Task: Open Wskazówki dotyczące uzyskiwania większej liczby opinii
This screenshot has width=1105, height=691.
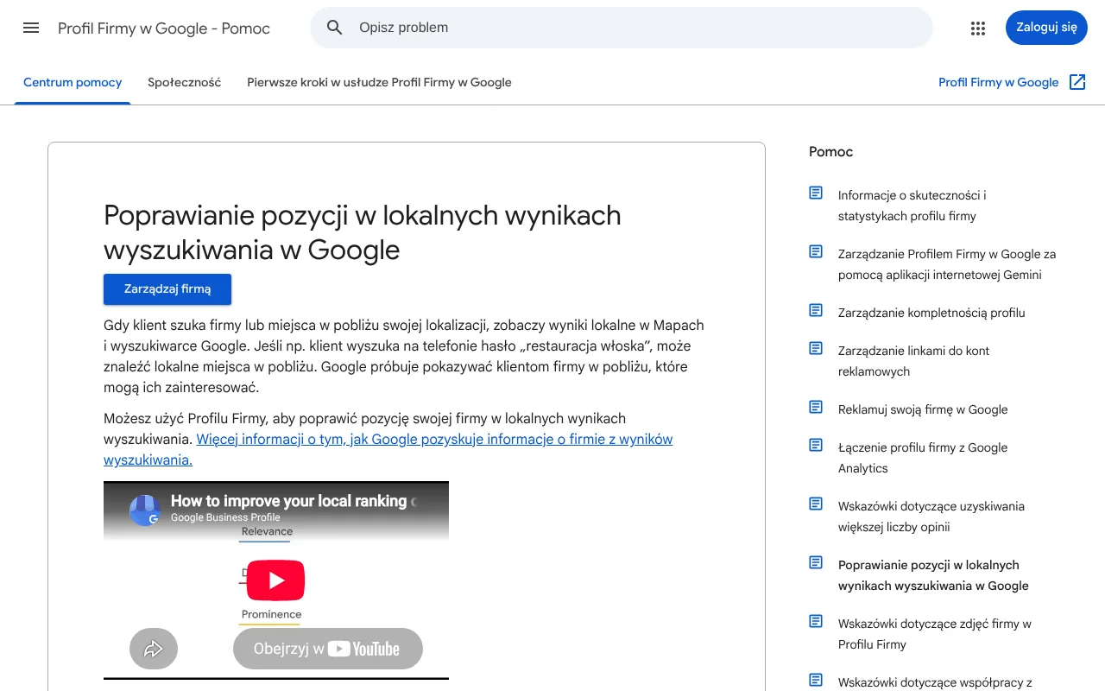Action: (931, 517)
